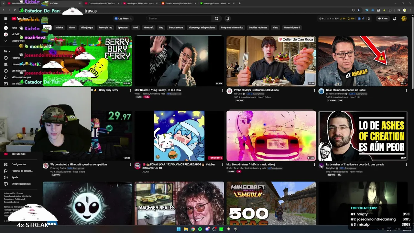Select the Minecraft filter chip

click(148, 28)
